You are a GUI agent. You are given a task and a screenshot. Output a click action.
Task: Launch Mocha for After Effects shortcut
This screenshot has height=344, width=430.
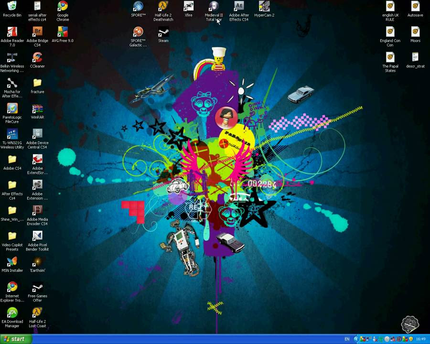click(x=12, y=83)
